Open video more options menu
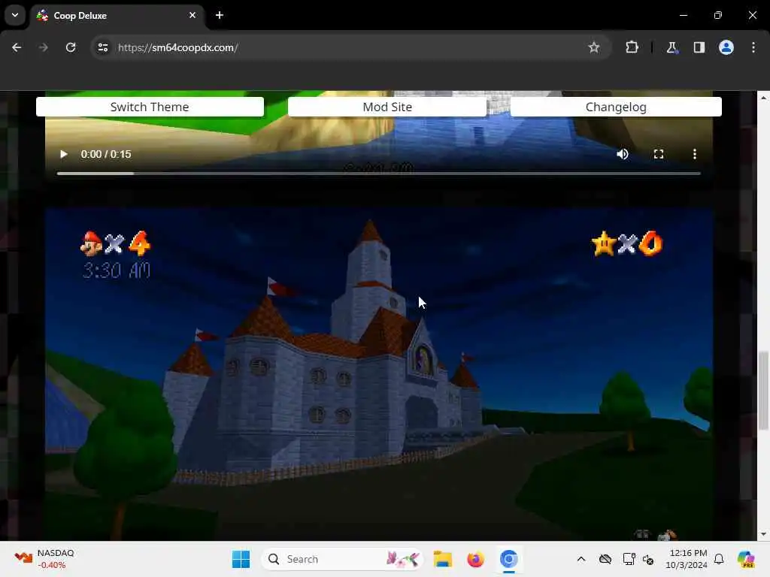770x577 pixels. pos(694,154)
